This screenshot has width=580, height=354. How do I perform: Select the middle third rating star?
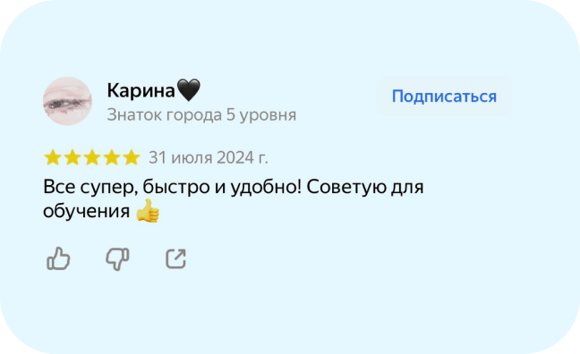(x=92, y=157)
